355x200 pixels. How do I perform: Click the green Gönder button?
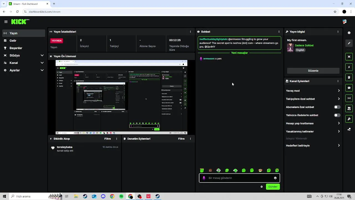pos(273,187)
